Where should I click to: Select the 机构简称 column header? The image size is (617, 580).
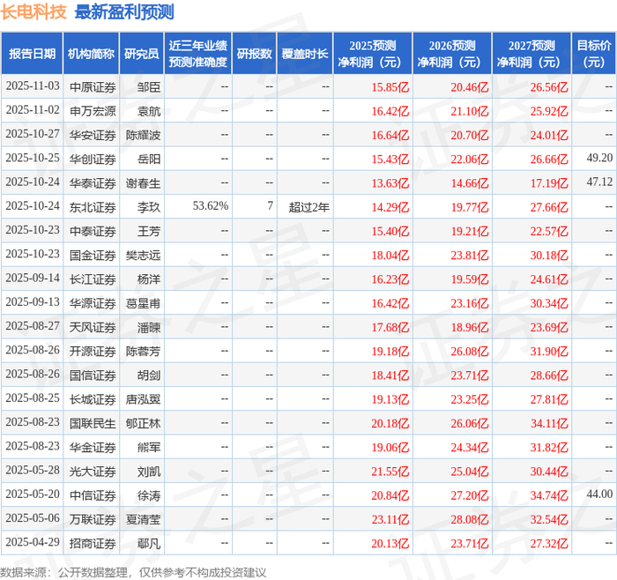coord(92,54)
